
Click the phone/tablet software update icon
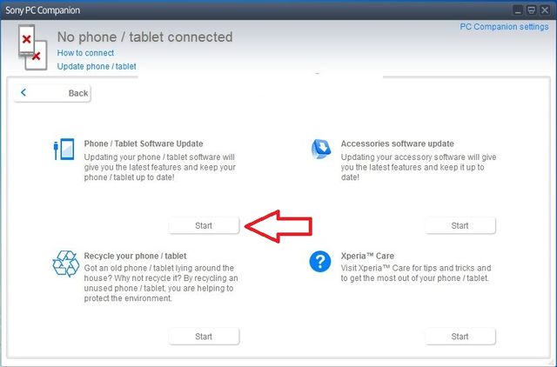64,149
